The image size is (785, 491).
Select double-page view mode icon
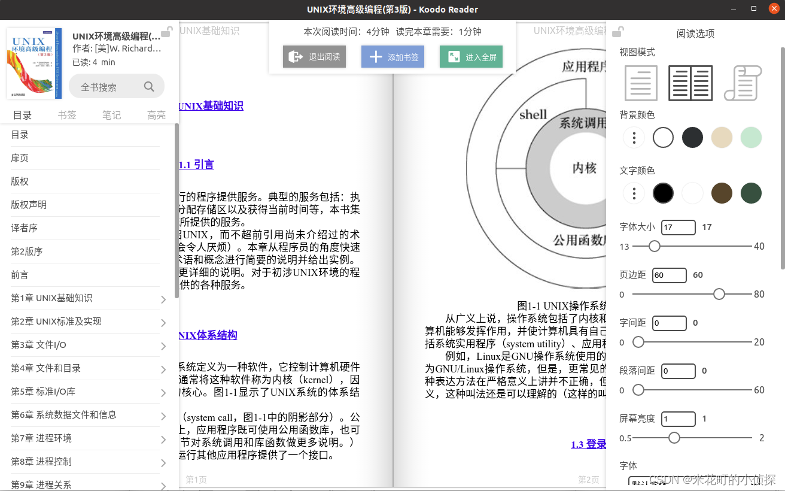691,83
